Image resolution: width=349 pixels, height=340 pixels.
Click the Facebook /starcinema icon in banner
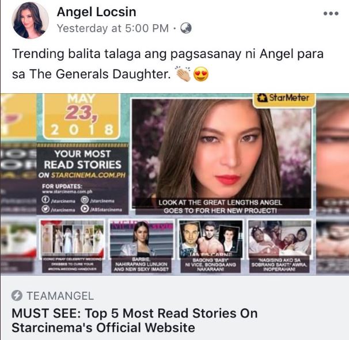[45, 200]
